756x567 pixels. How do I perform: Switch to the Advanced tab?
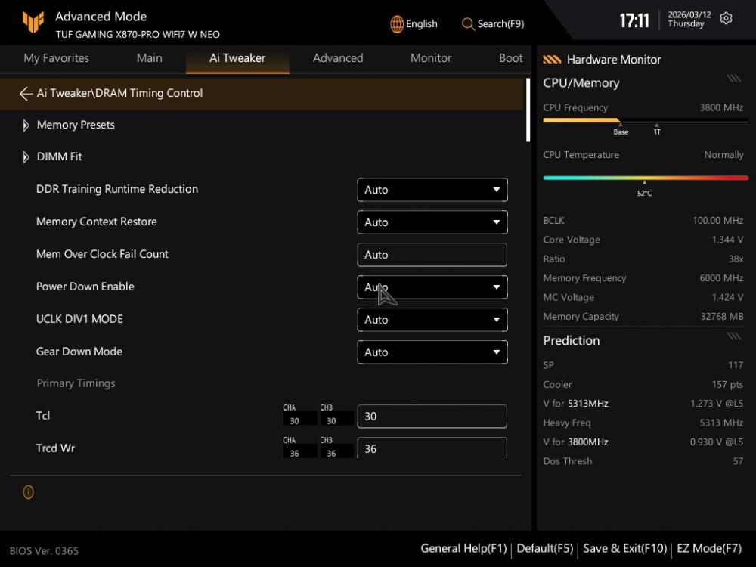pos(338,58)
